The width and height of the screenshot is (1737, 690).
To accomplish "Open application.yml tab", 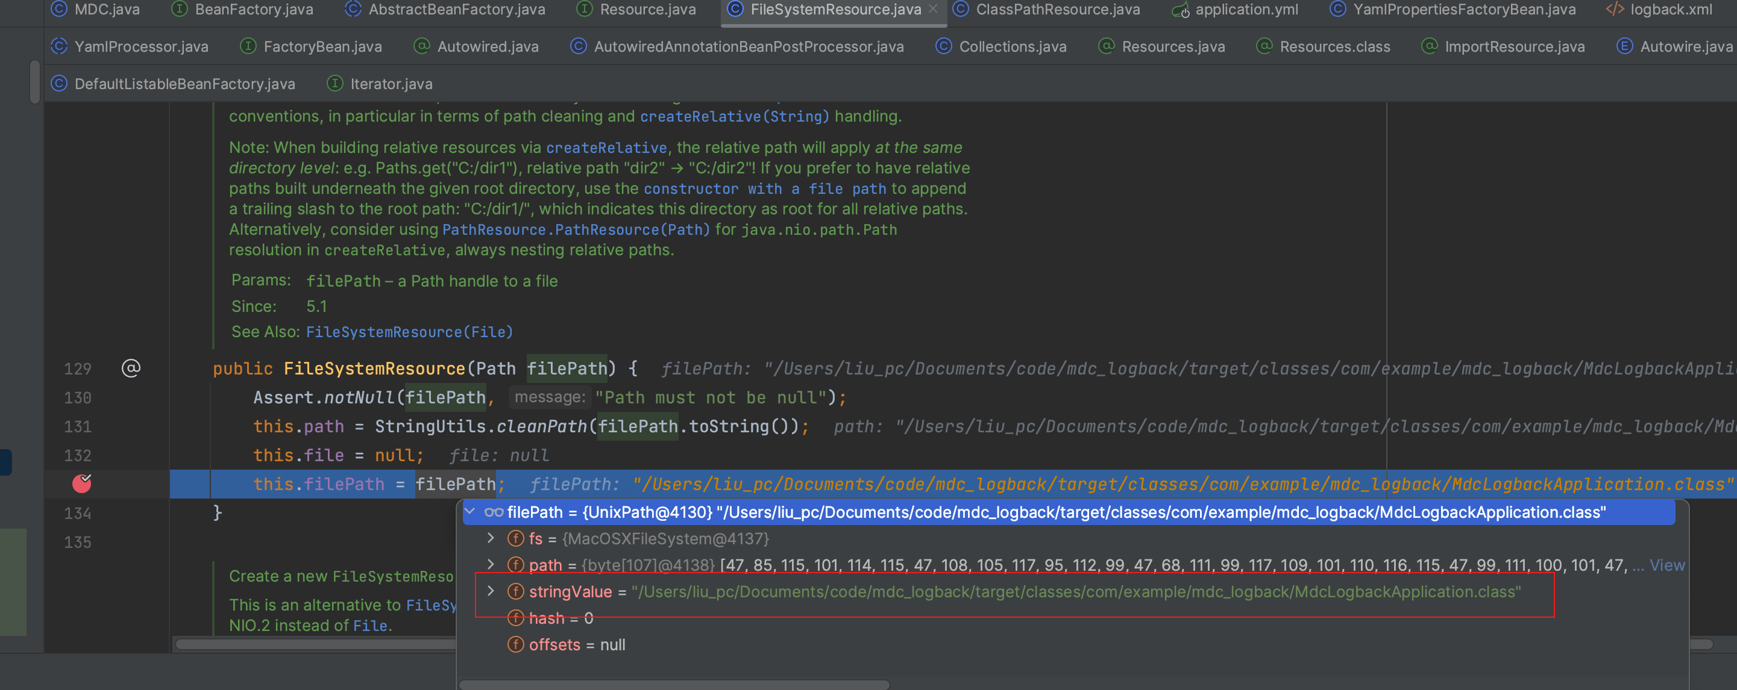I will click(x=1236, y=10).
